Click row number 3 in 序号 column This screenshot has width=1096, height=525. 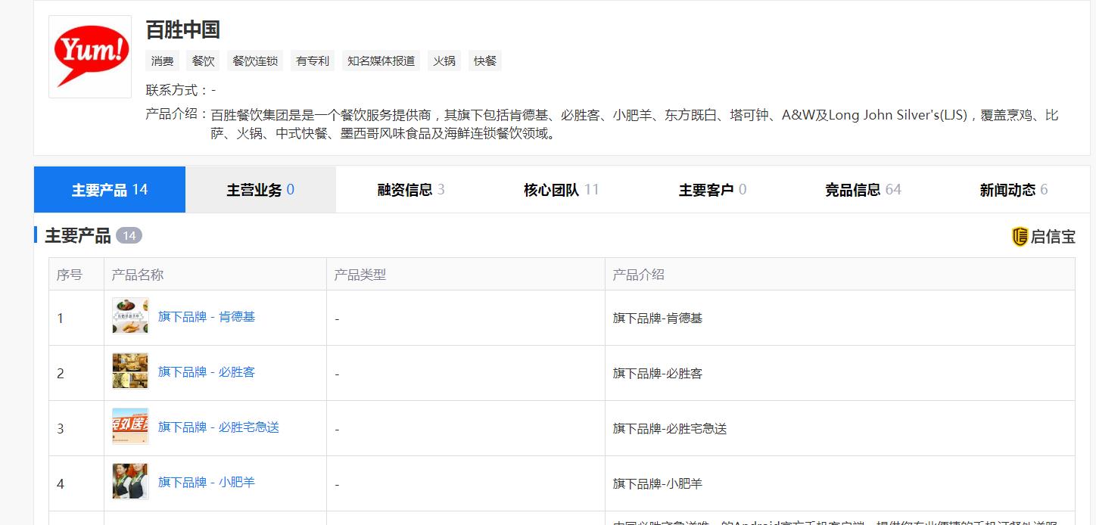point(61,429)
